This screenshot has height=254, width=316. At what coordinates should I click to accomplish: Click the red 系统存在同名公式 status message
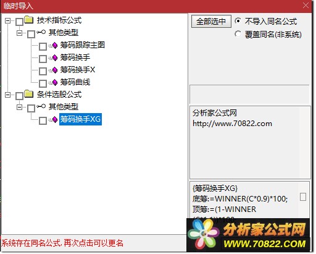pyautogui.click(x=62, y=243)
